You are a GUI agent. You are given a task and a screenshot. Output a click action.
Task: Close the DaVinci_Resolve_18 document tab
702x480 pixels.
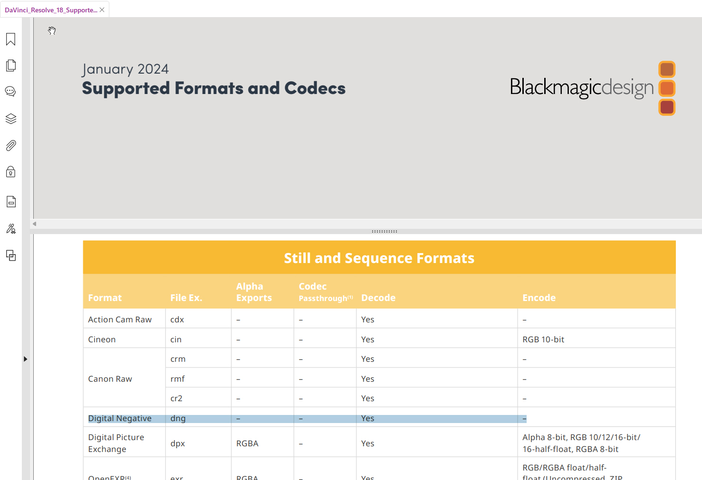(102, 10)
